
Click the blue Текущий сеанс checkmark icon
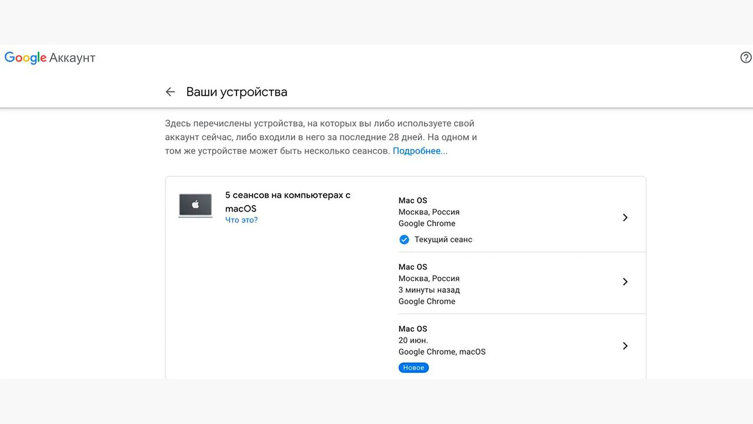(x=404, y=239)
